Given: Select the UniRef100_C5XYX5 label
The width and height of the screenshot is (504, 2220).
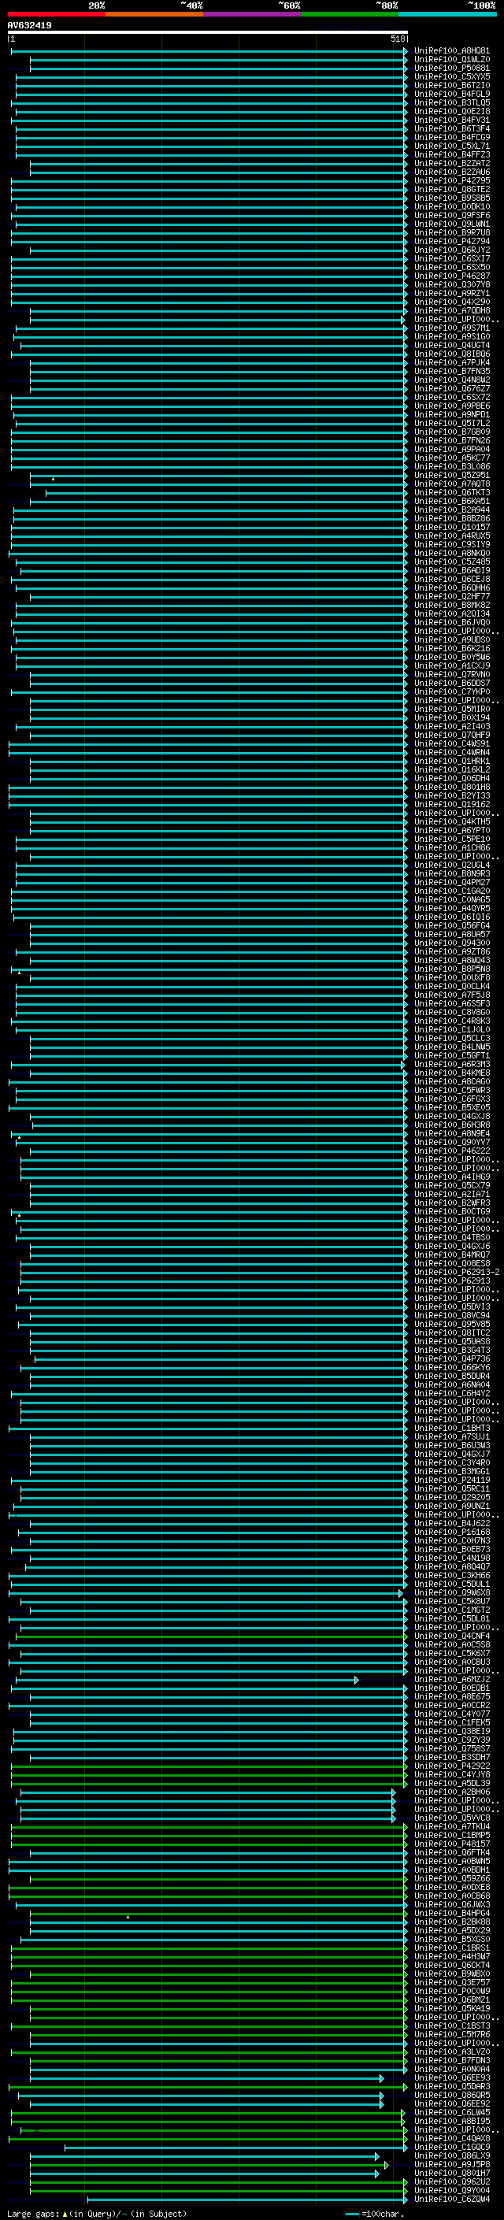Looking at the screenshot, I should pyautogui.click(x=452, y=76).
